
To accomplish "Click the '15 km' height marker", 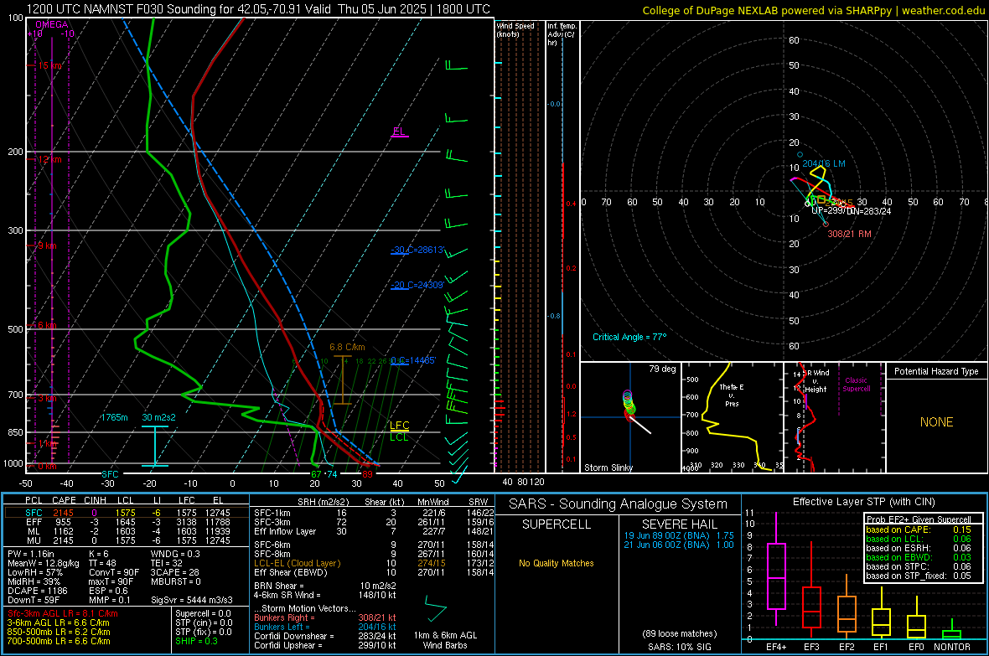I will click(49, 65).
